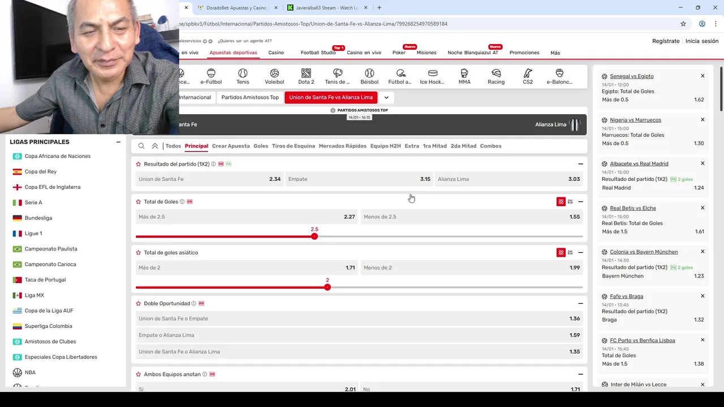Click the asiático goals slider handle at 2

point(327,287)
